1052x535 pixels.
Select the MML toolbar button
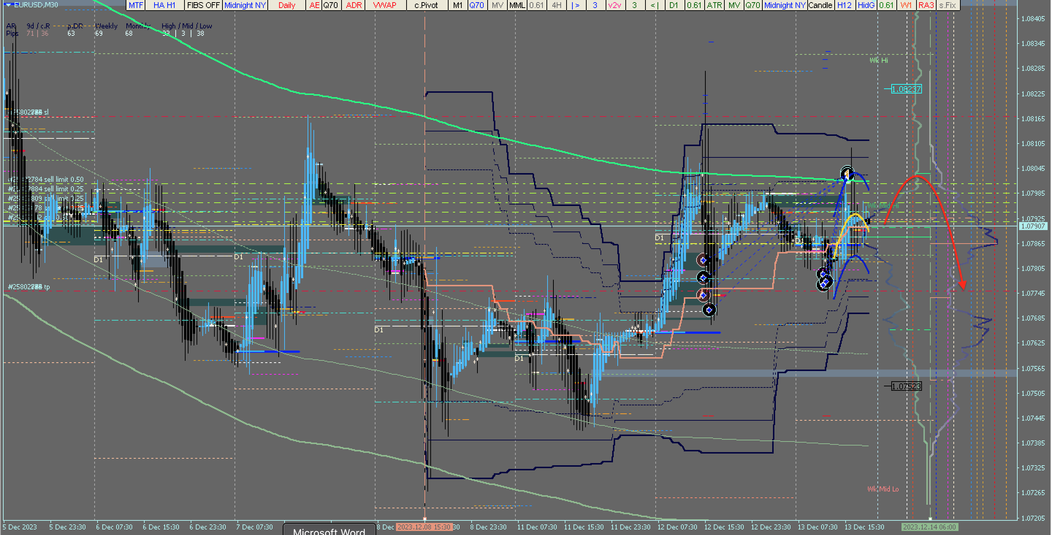point(517,5)
